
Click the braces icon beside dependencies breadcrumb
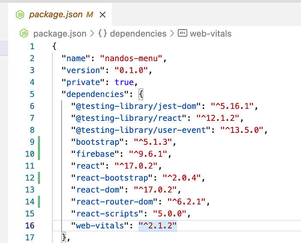click(x=102, y=33)
